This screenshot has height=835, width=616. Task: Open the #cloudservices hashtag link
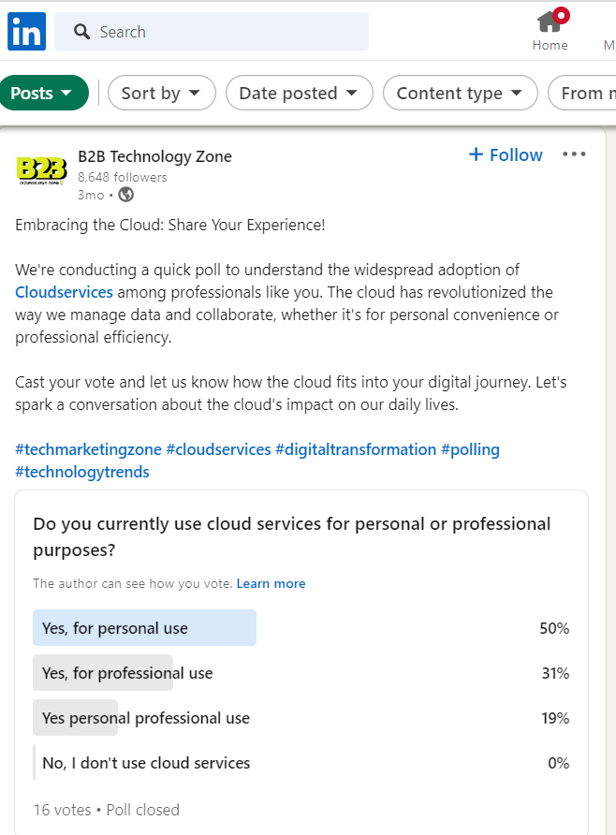[219, 449]
